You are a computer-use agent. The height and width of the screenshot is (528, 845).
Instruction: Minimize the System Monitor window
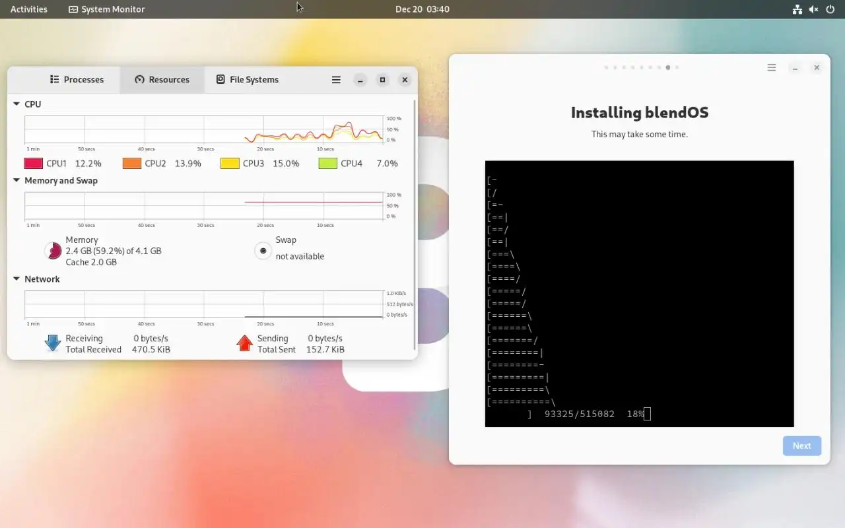click(x=360, y=80)
